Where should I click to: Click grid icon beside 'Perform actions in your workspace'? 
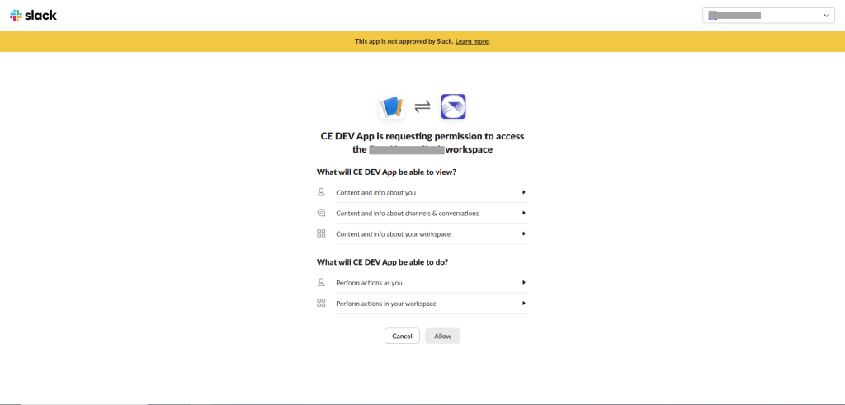point(322,303)
